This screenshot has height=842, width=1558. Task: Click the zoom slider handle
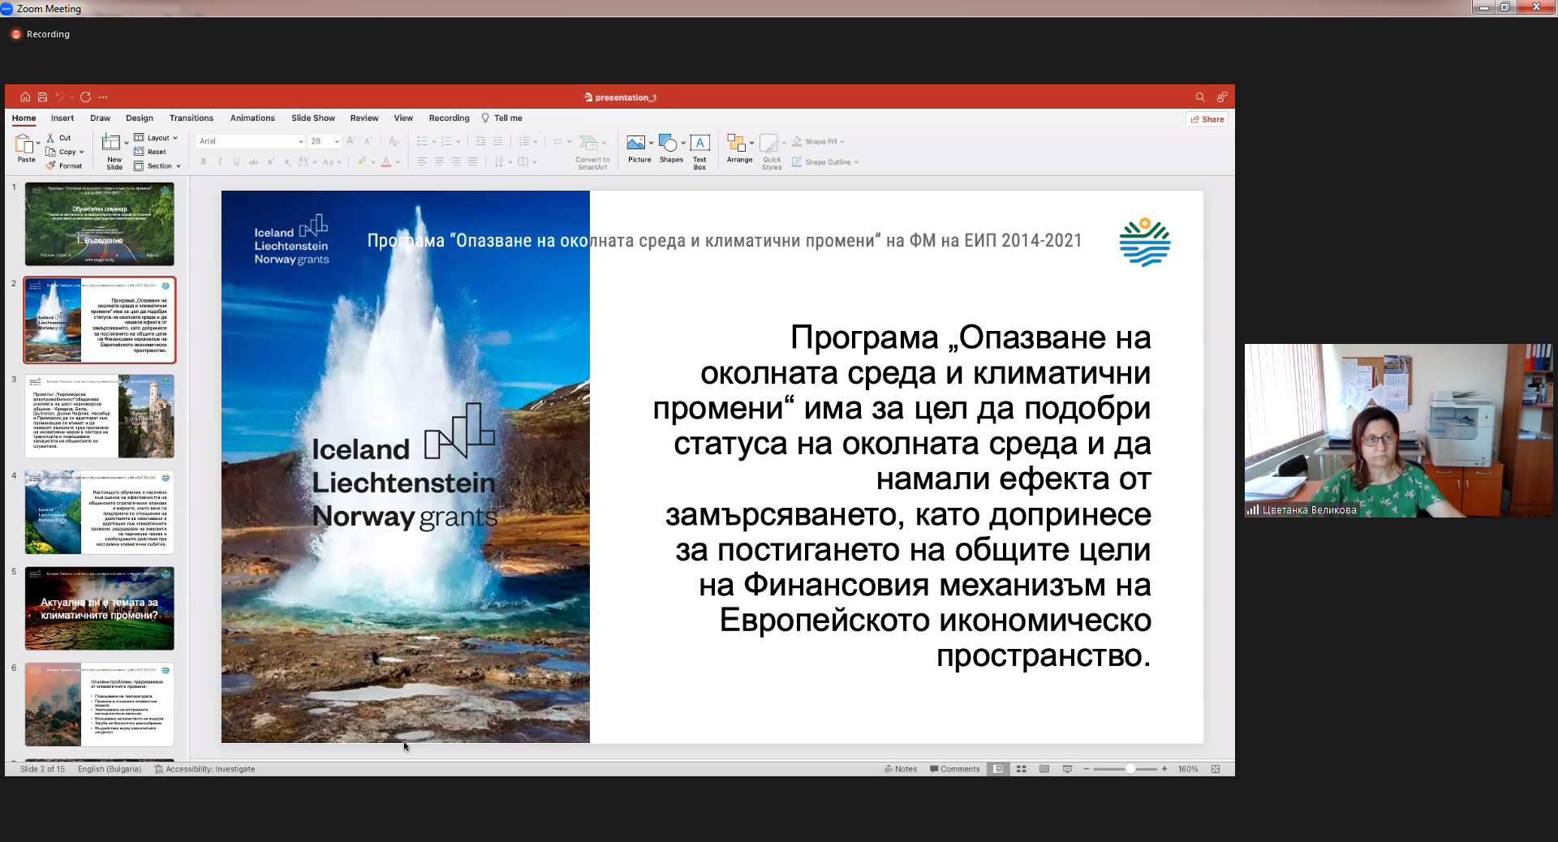1130,769
